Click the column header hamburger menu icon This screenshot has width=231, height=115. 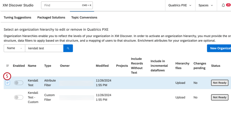[8, 66]
